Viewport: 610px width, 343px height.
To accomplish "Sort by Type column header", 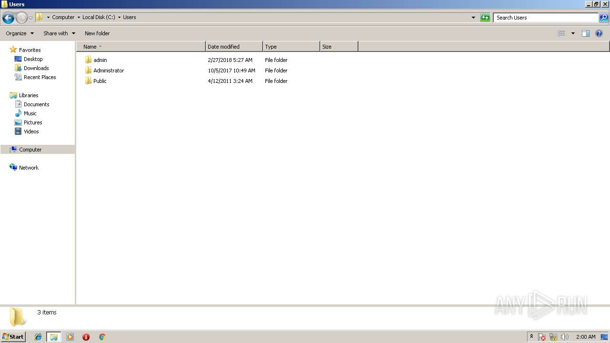I will [x=291, y=47].
